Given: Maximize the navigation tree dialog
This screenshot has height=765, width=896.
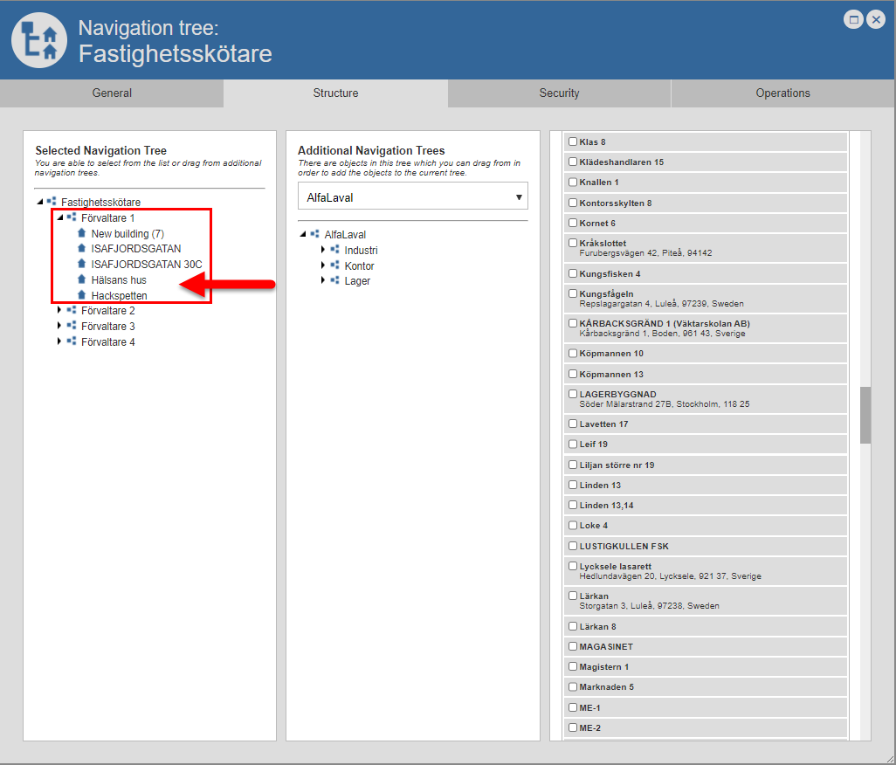Looking at the screenshot, I should click(x=854, y=19).
